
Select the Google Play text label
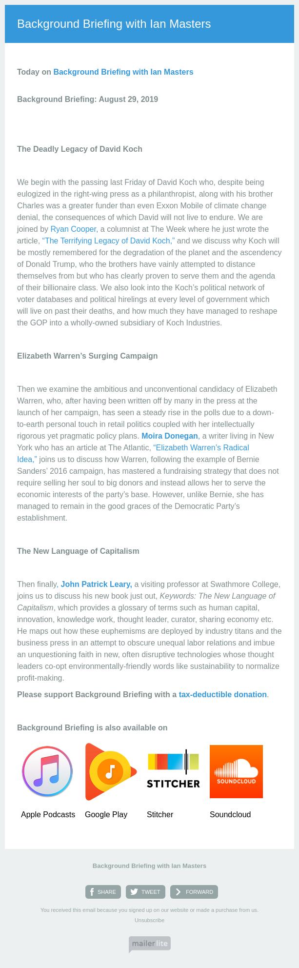106,814
